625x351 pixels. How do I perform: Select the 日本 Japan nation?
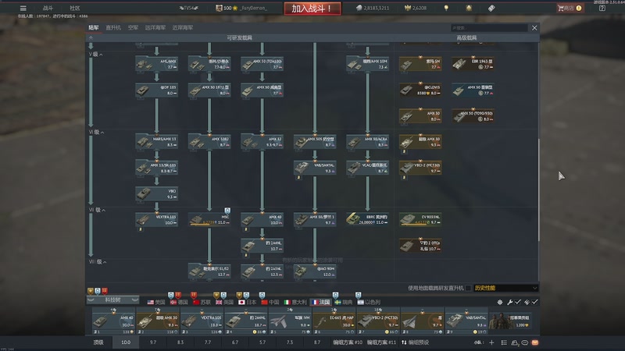pos(247,303)
